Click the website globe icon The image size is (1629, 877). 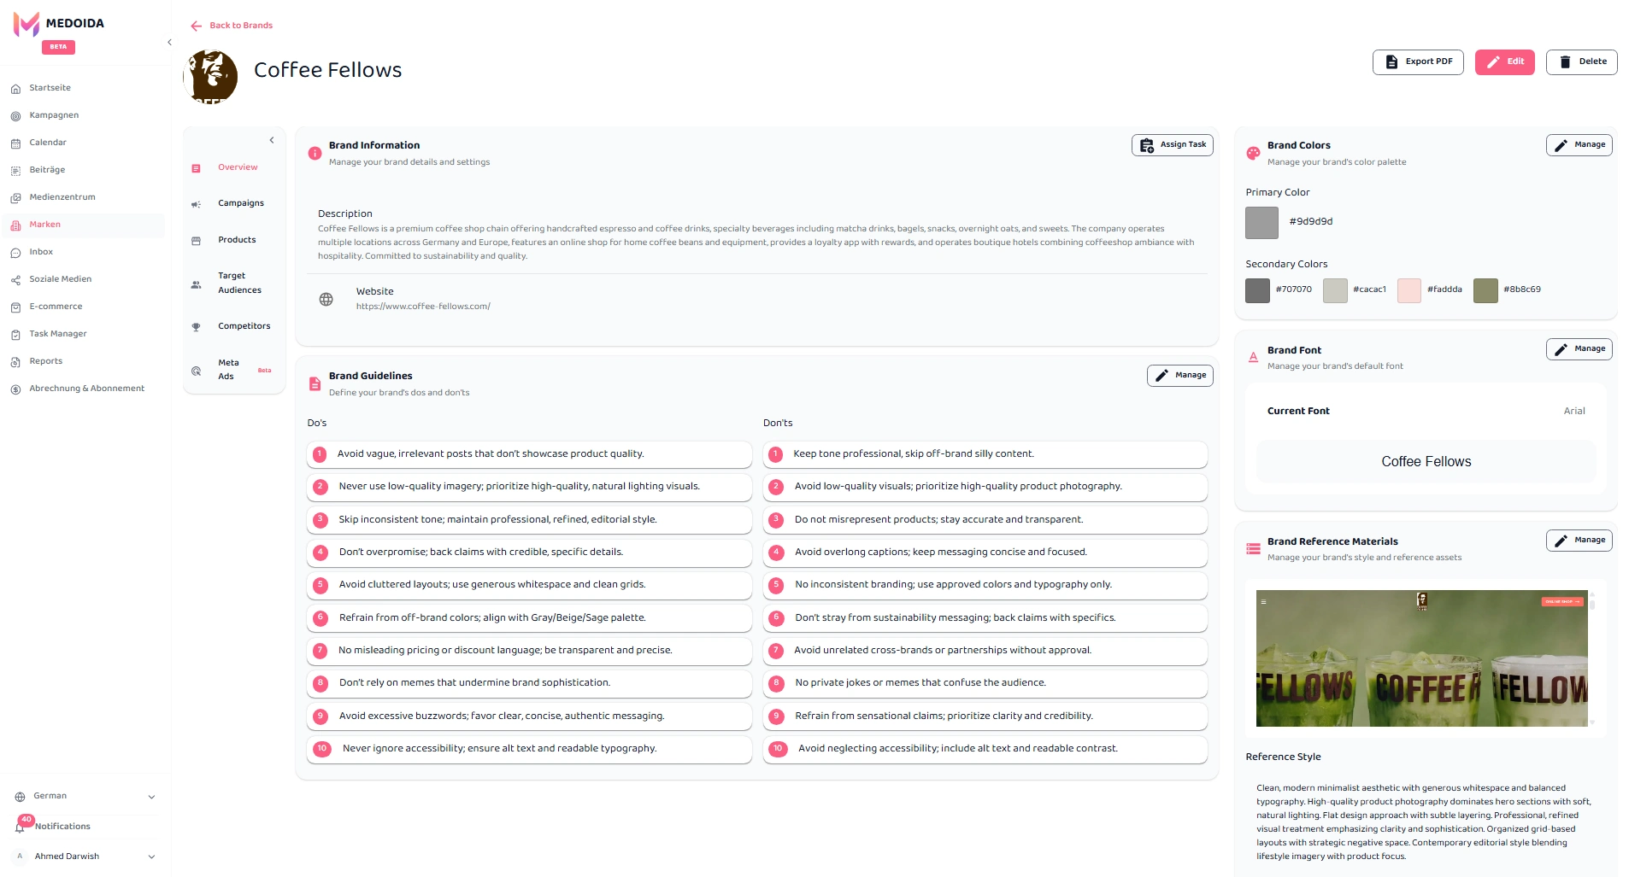(x=326, y=300)
